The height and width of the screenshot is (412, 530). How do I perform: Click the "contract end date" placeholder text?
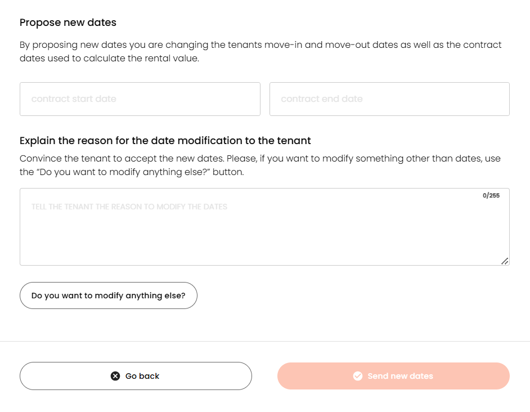pyautogui.click(x=322, y=99)
